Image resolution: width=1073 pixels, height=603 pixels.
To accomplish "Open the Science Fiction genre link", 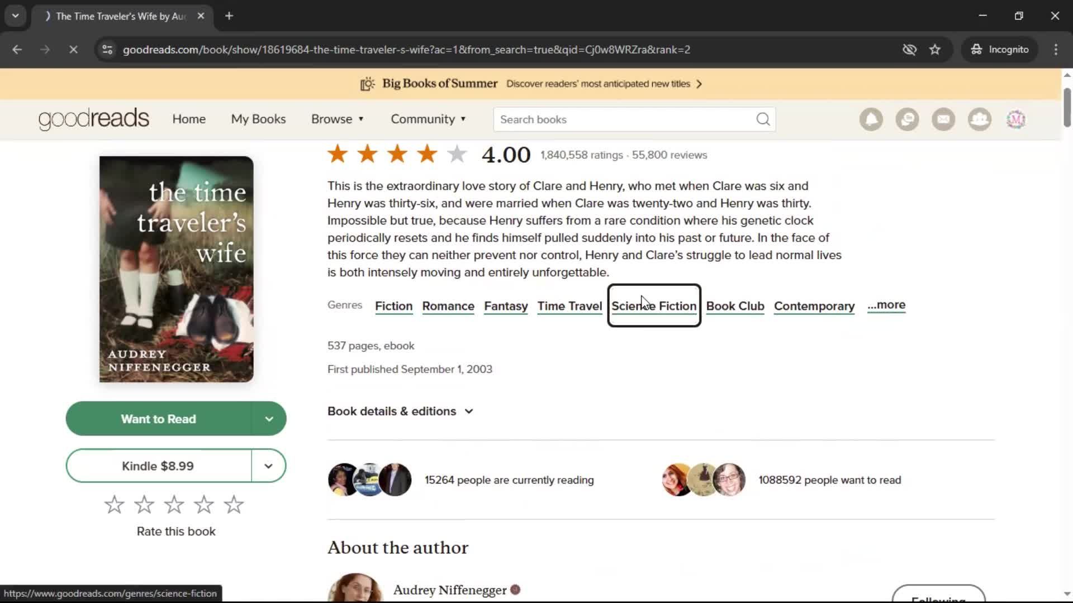I will (654, 307).
